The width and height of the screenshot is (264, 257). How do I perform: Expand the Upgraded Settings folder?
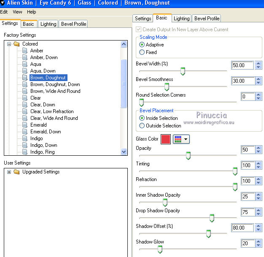click(x=9, y=172)
